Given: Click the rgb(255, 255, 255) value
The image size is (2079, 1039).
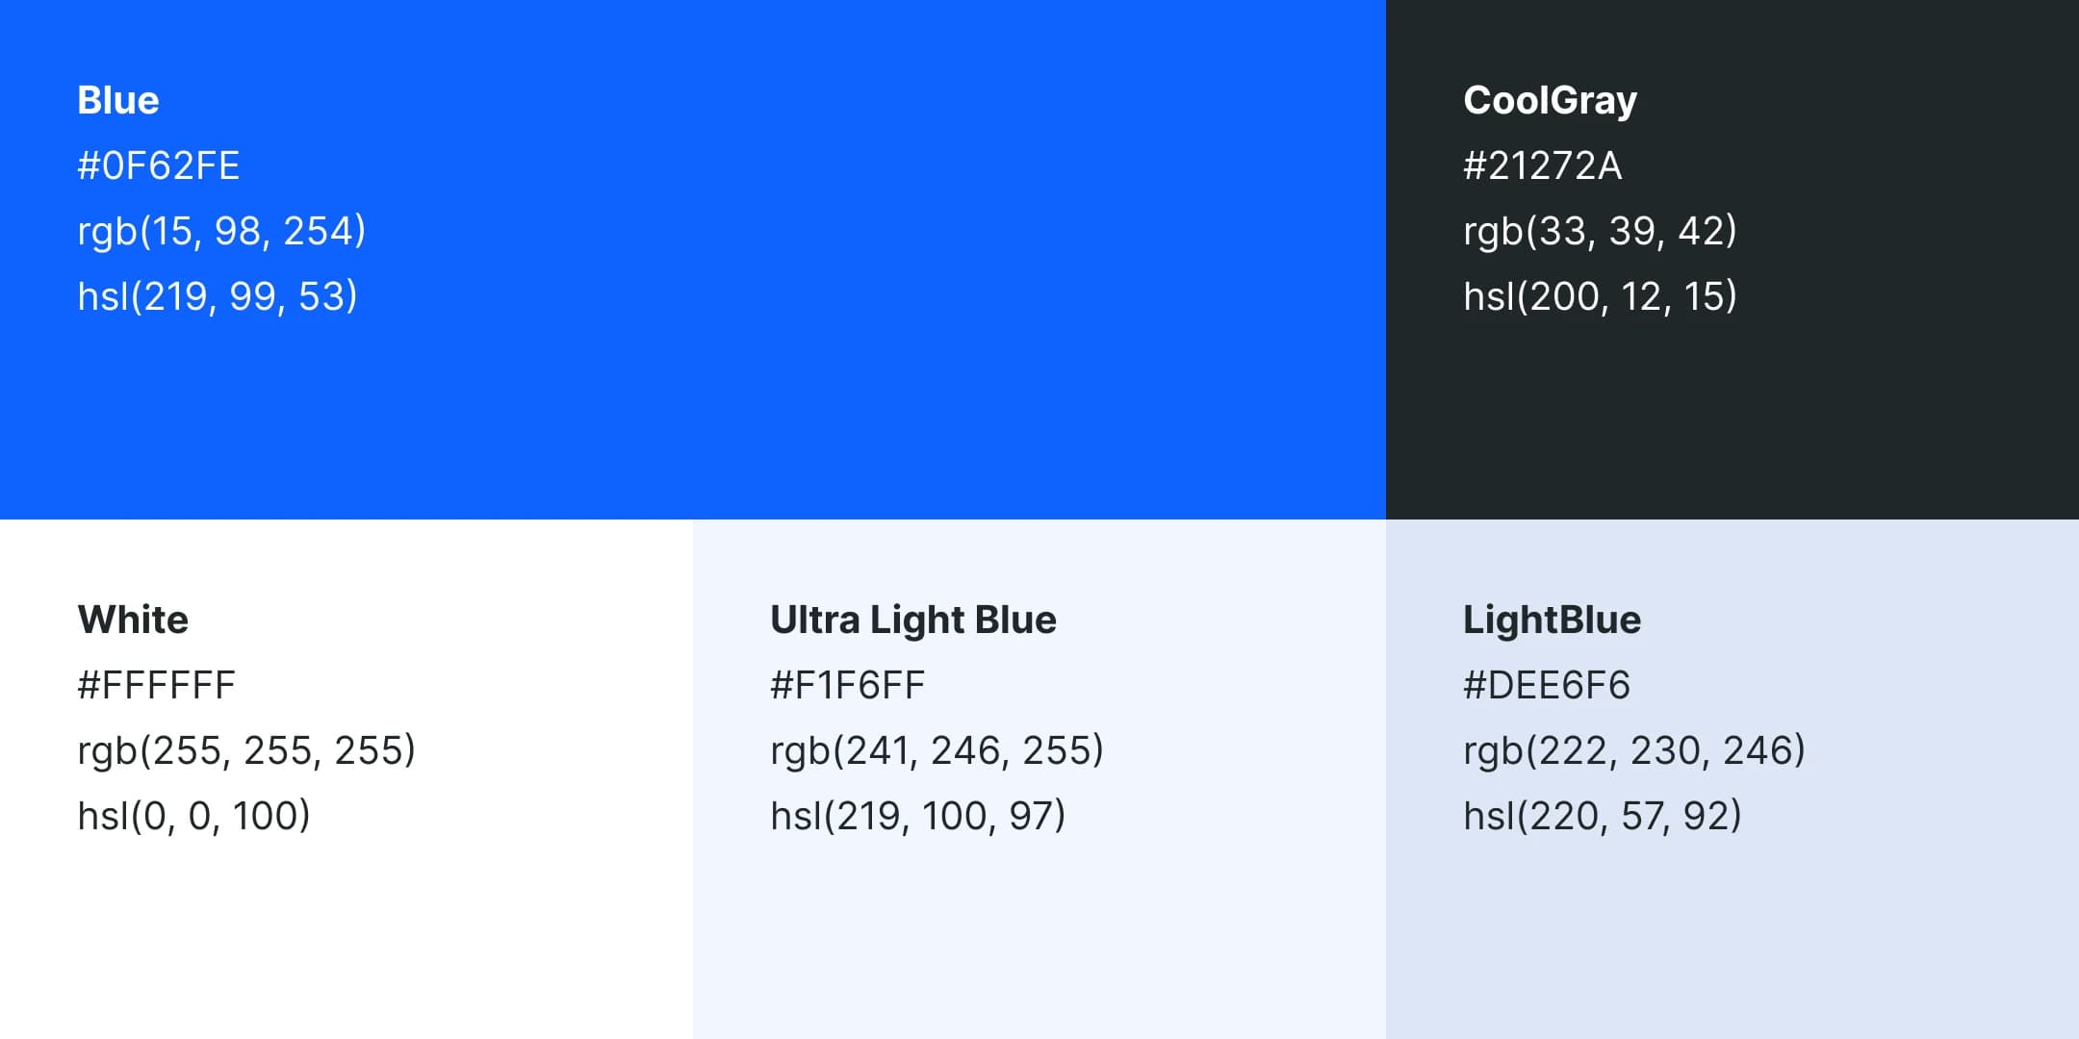Looking at the screenshot, I should pyautogui.click(x=246, y=750).
